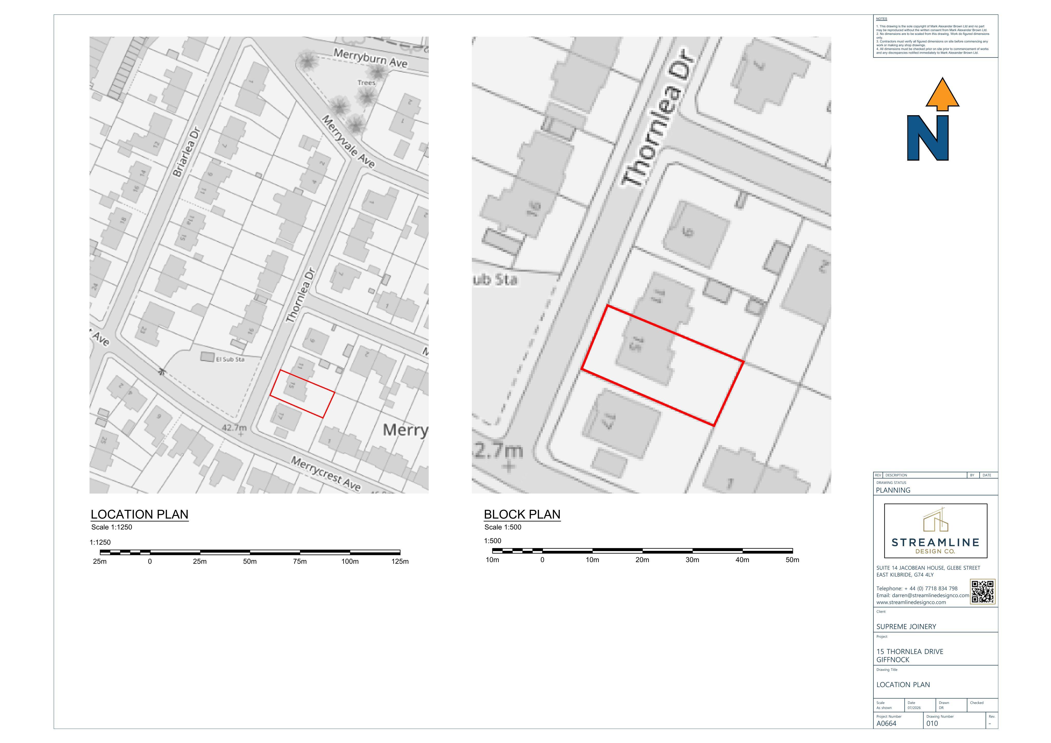Image resolution: width=1051 pixels, height=743 pixels.
Task: Click the 'LOCATION PLAN' heading under the left map
Action: 140,514
